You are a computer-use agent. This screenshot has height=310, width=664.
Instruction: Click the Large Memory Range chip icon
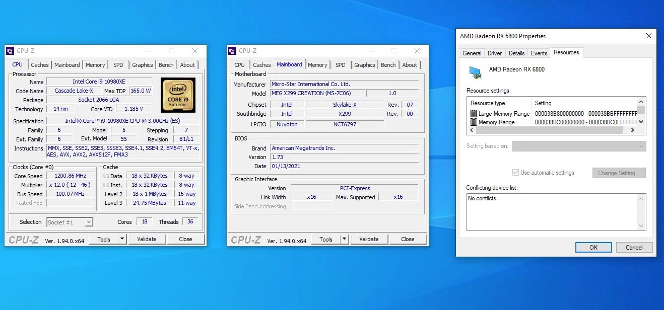pos(474,114)
